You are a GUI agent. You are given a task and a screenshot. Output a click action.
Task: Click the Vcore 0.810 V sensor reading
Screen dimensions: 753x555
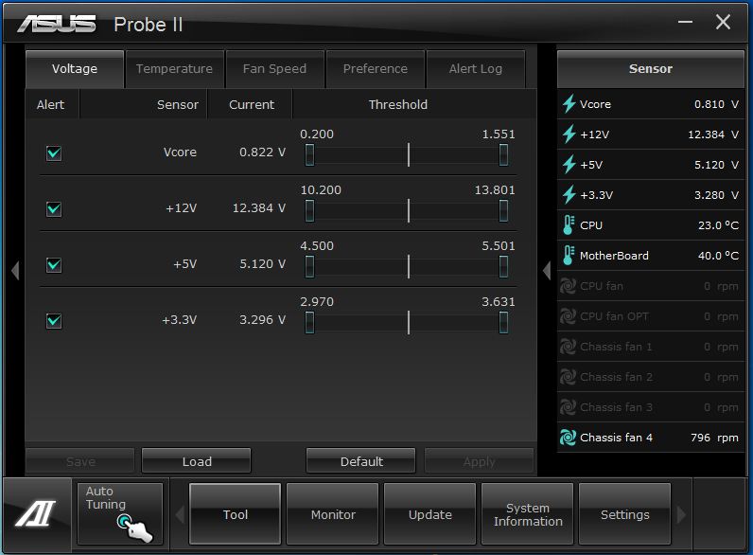pyautogui.click(x=716, y=104)
